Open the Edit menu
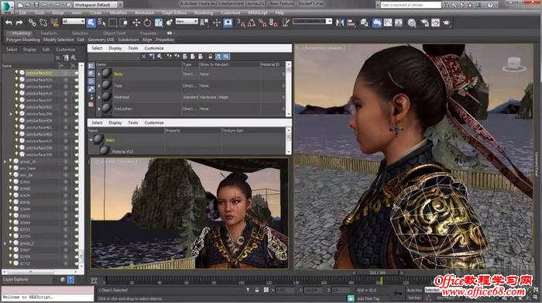 pyautogui.click(x=22, y=13)
